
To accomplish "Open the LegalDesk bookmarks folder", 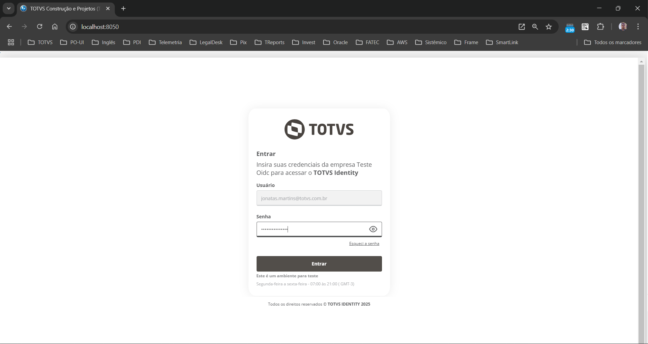I will [x=206, y=42].
